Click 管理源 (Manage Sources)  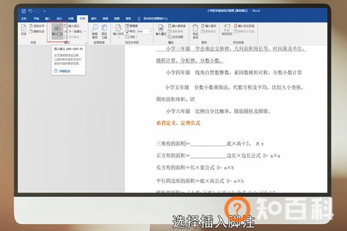131,26
